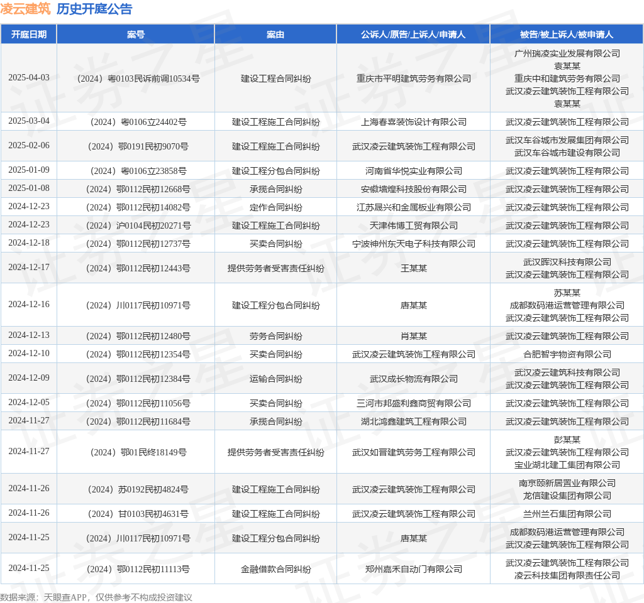This screenshot has height=603, width=644.
Task: Click case number 鄂0112民初14082号
Action: [138, 207]
